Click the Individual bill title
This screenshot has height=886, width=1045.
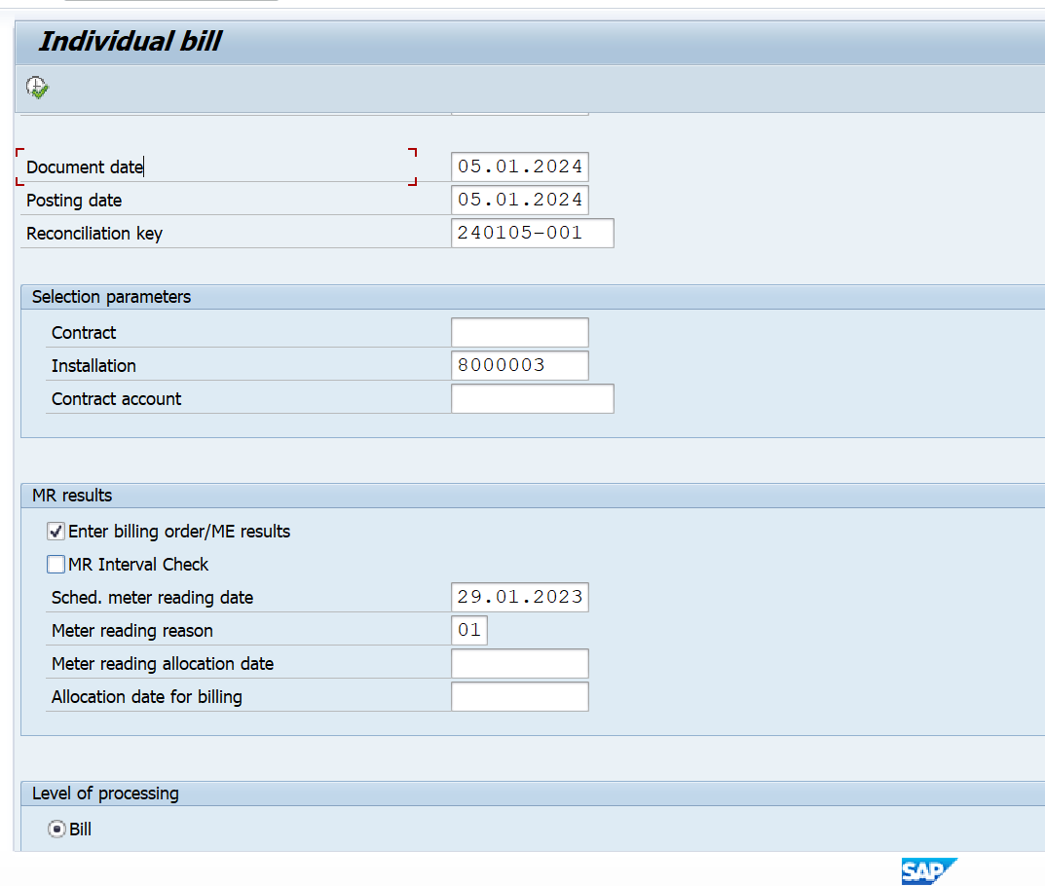tap(131, 41)
